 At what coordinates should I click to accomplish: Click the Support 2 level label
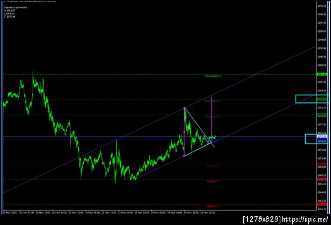coord(212,181)
